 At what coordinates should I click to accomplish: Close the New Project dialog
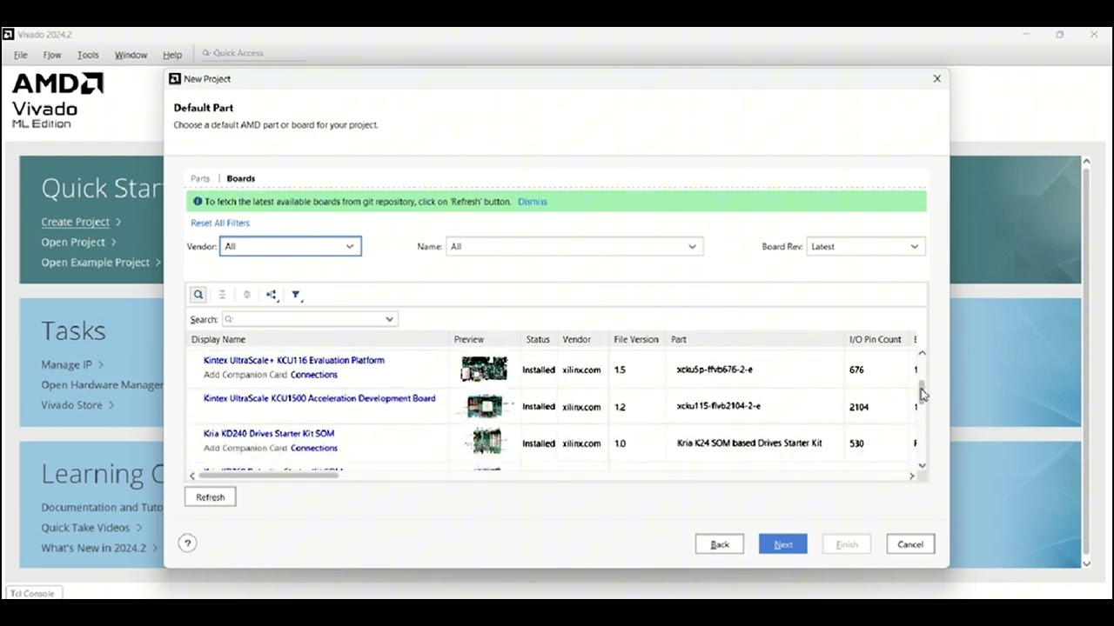coord(937,78)
